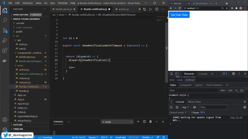The height and width of the screenshot is (139, 248).
Task: Toggle the .cls class editor button
Action: pos(230,90)
